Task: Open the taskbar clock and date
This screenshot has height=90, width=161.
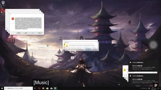Action: coord(154,88)
